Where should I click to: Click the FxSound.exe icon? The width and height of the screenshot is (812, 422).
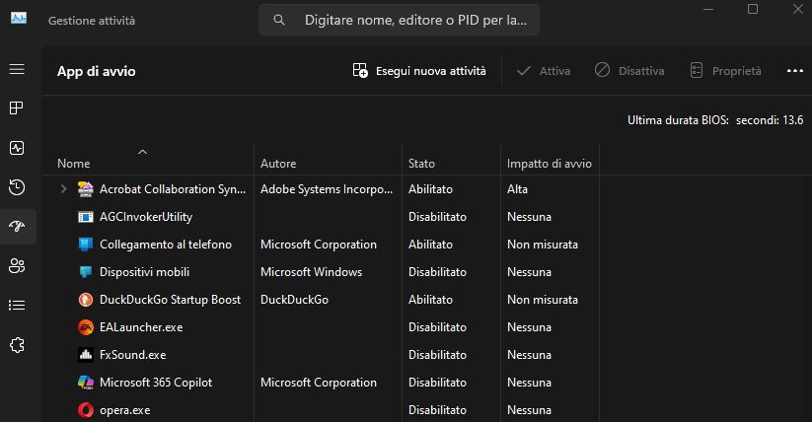point(86,355)
